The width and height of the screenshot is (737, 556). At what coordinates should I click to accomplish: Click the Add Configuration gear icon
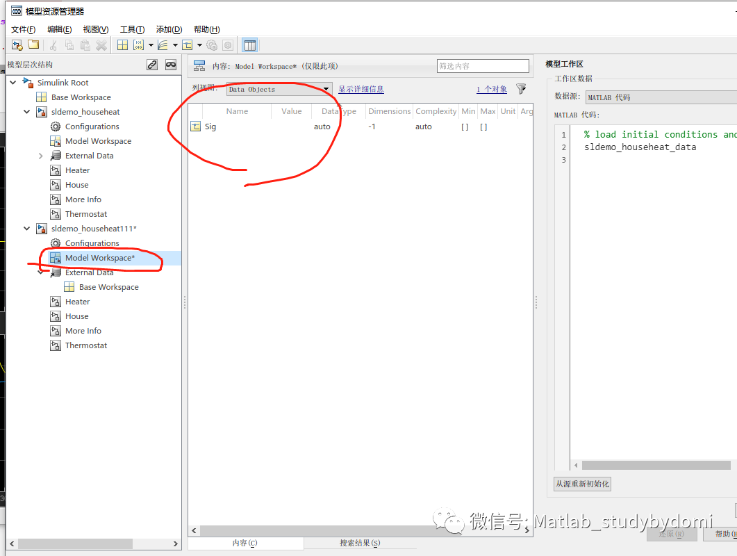click(212, 45)
